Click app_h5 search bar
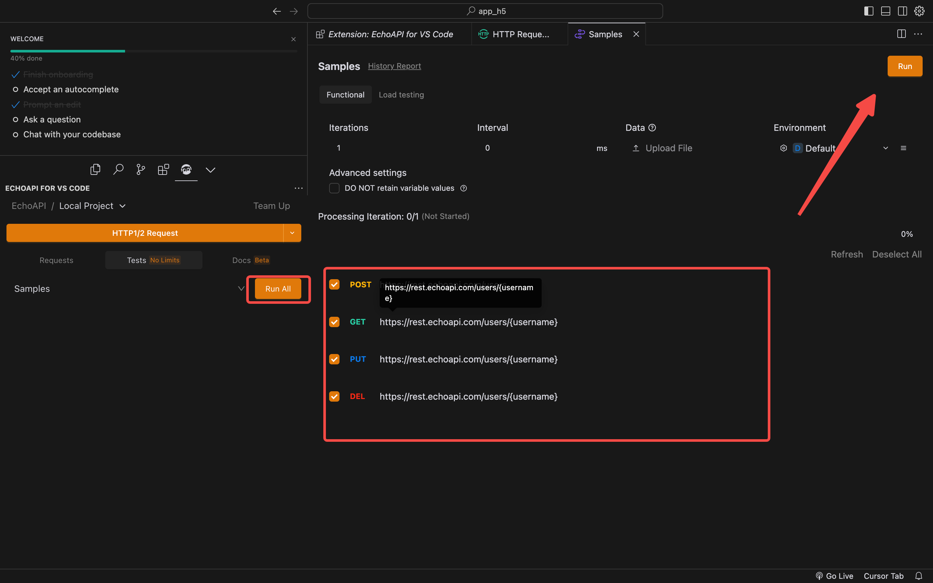933x583 pixels. pos(485,11)
